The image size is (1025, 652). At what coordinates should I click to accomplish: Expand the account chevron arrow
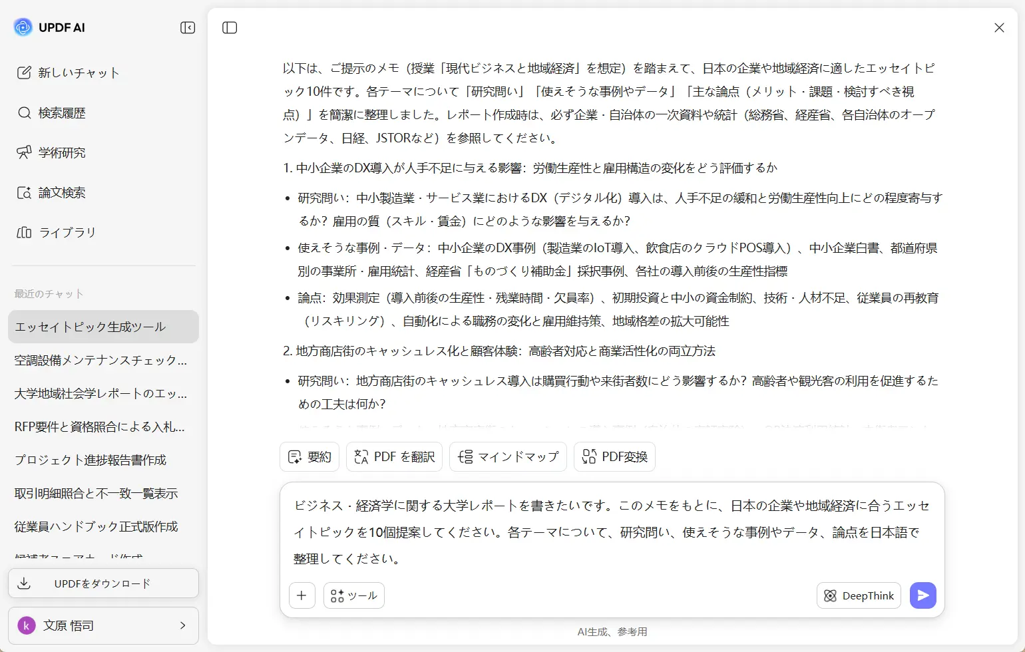pyautogui.click(x=182, y=625)
